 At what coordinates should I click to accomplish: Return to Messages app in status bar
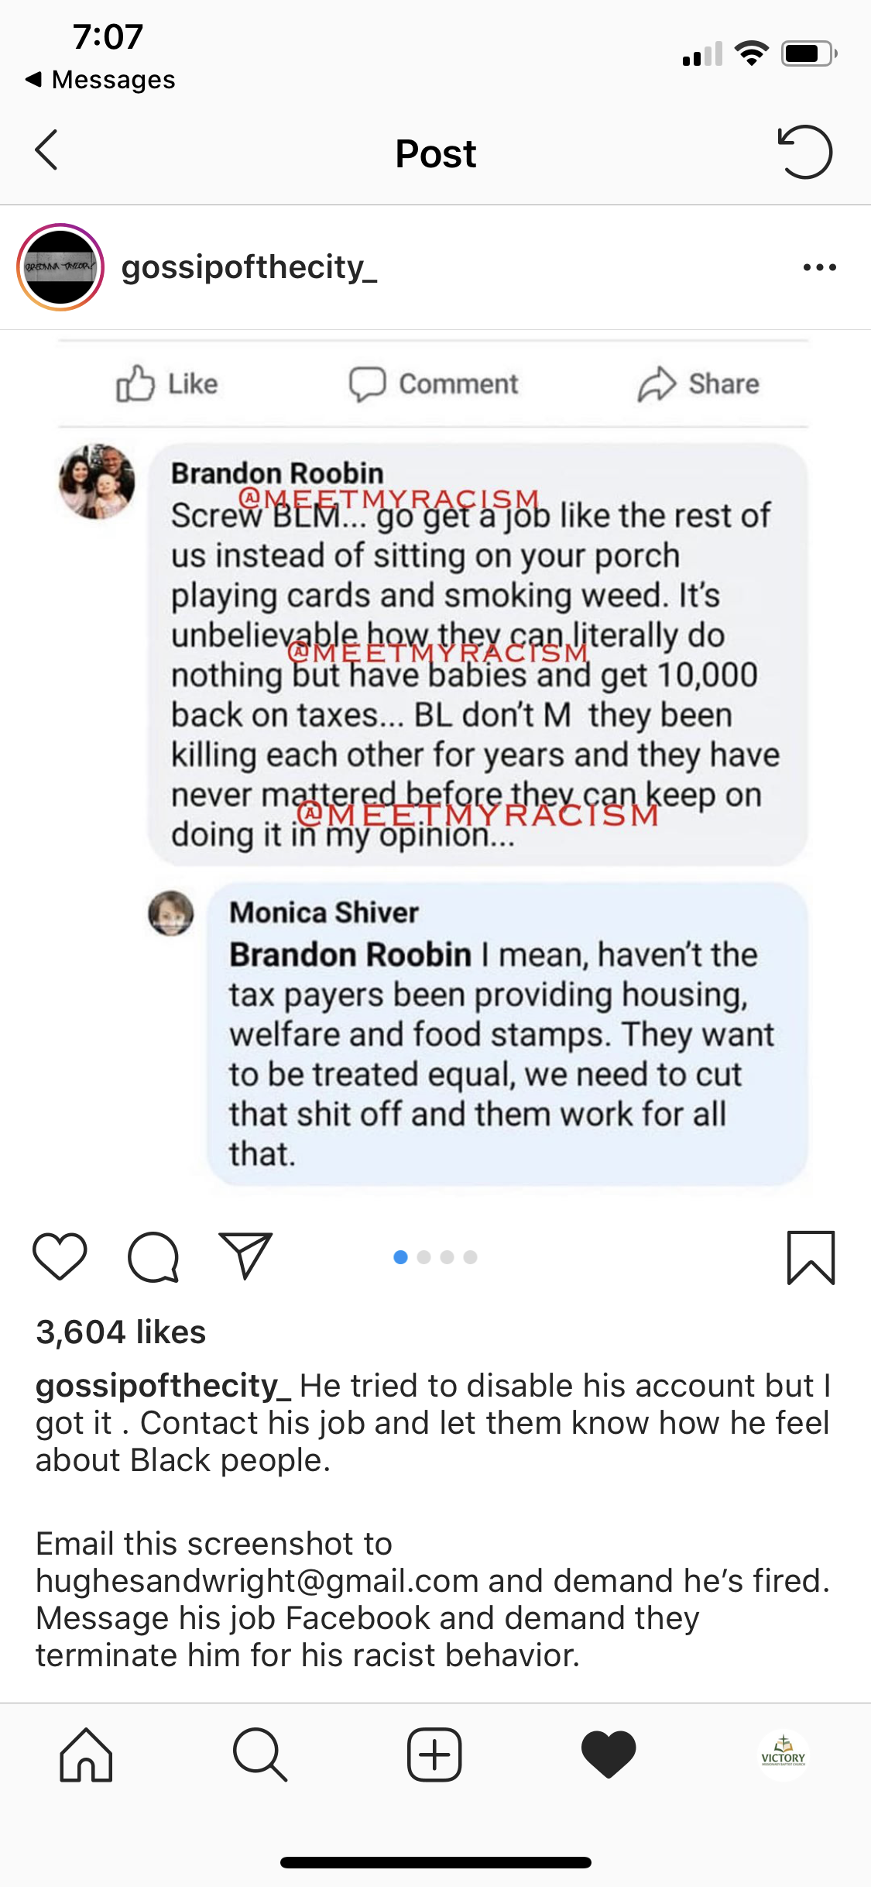[101, 79]
